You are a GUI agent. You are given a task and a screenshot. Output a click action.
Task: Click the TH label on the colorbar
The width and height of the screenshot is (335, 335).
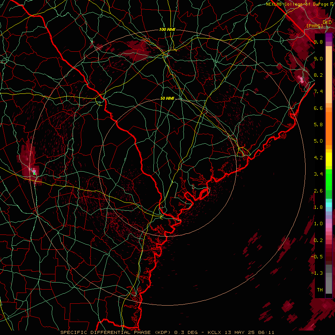coord(320,290)
